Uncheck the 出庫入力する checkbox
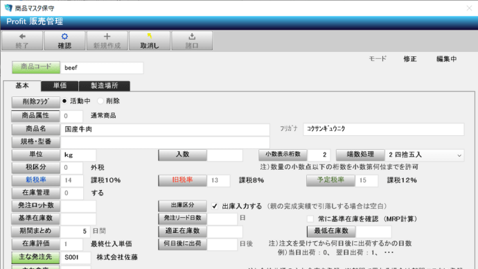This screenshot has height=269, width=478. pyautogui.click(x=215, y=206)
